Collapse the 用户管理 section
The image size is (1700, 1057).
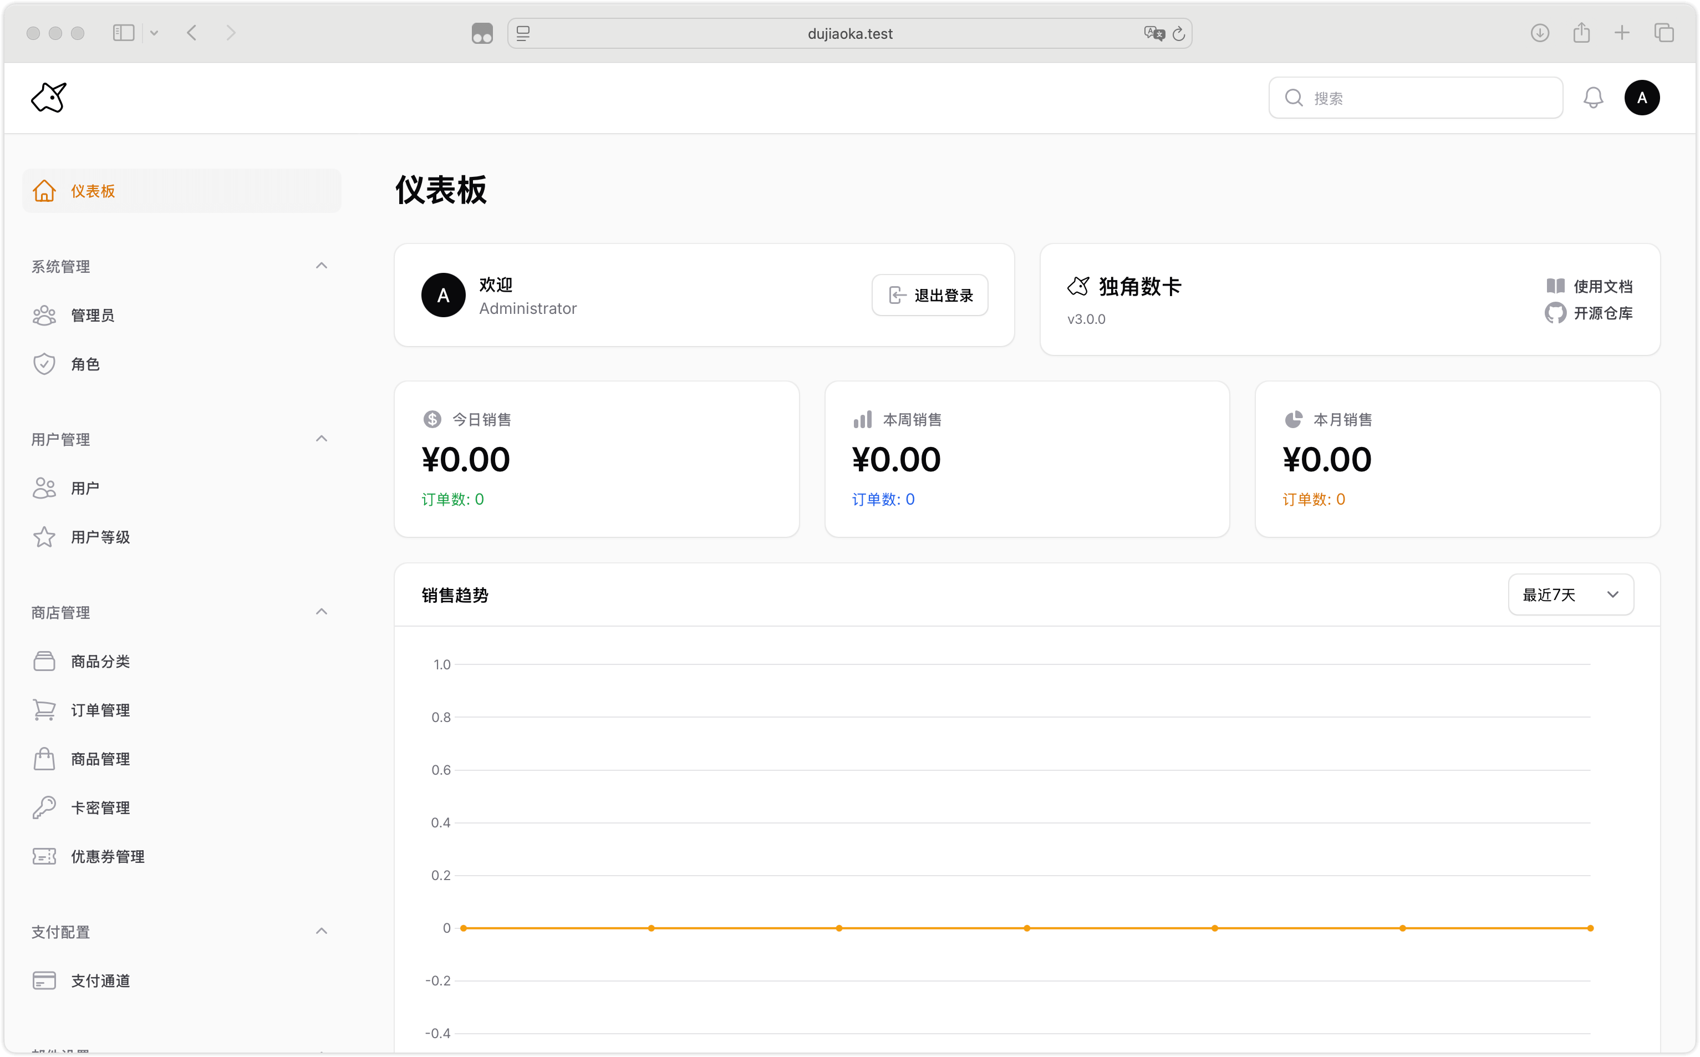coord(322,438)
